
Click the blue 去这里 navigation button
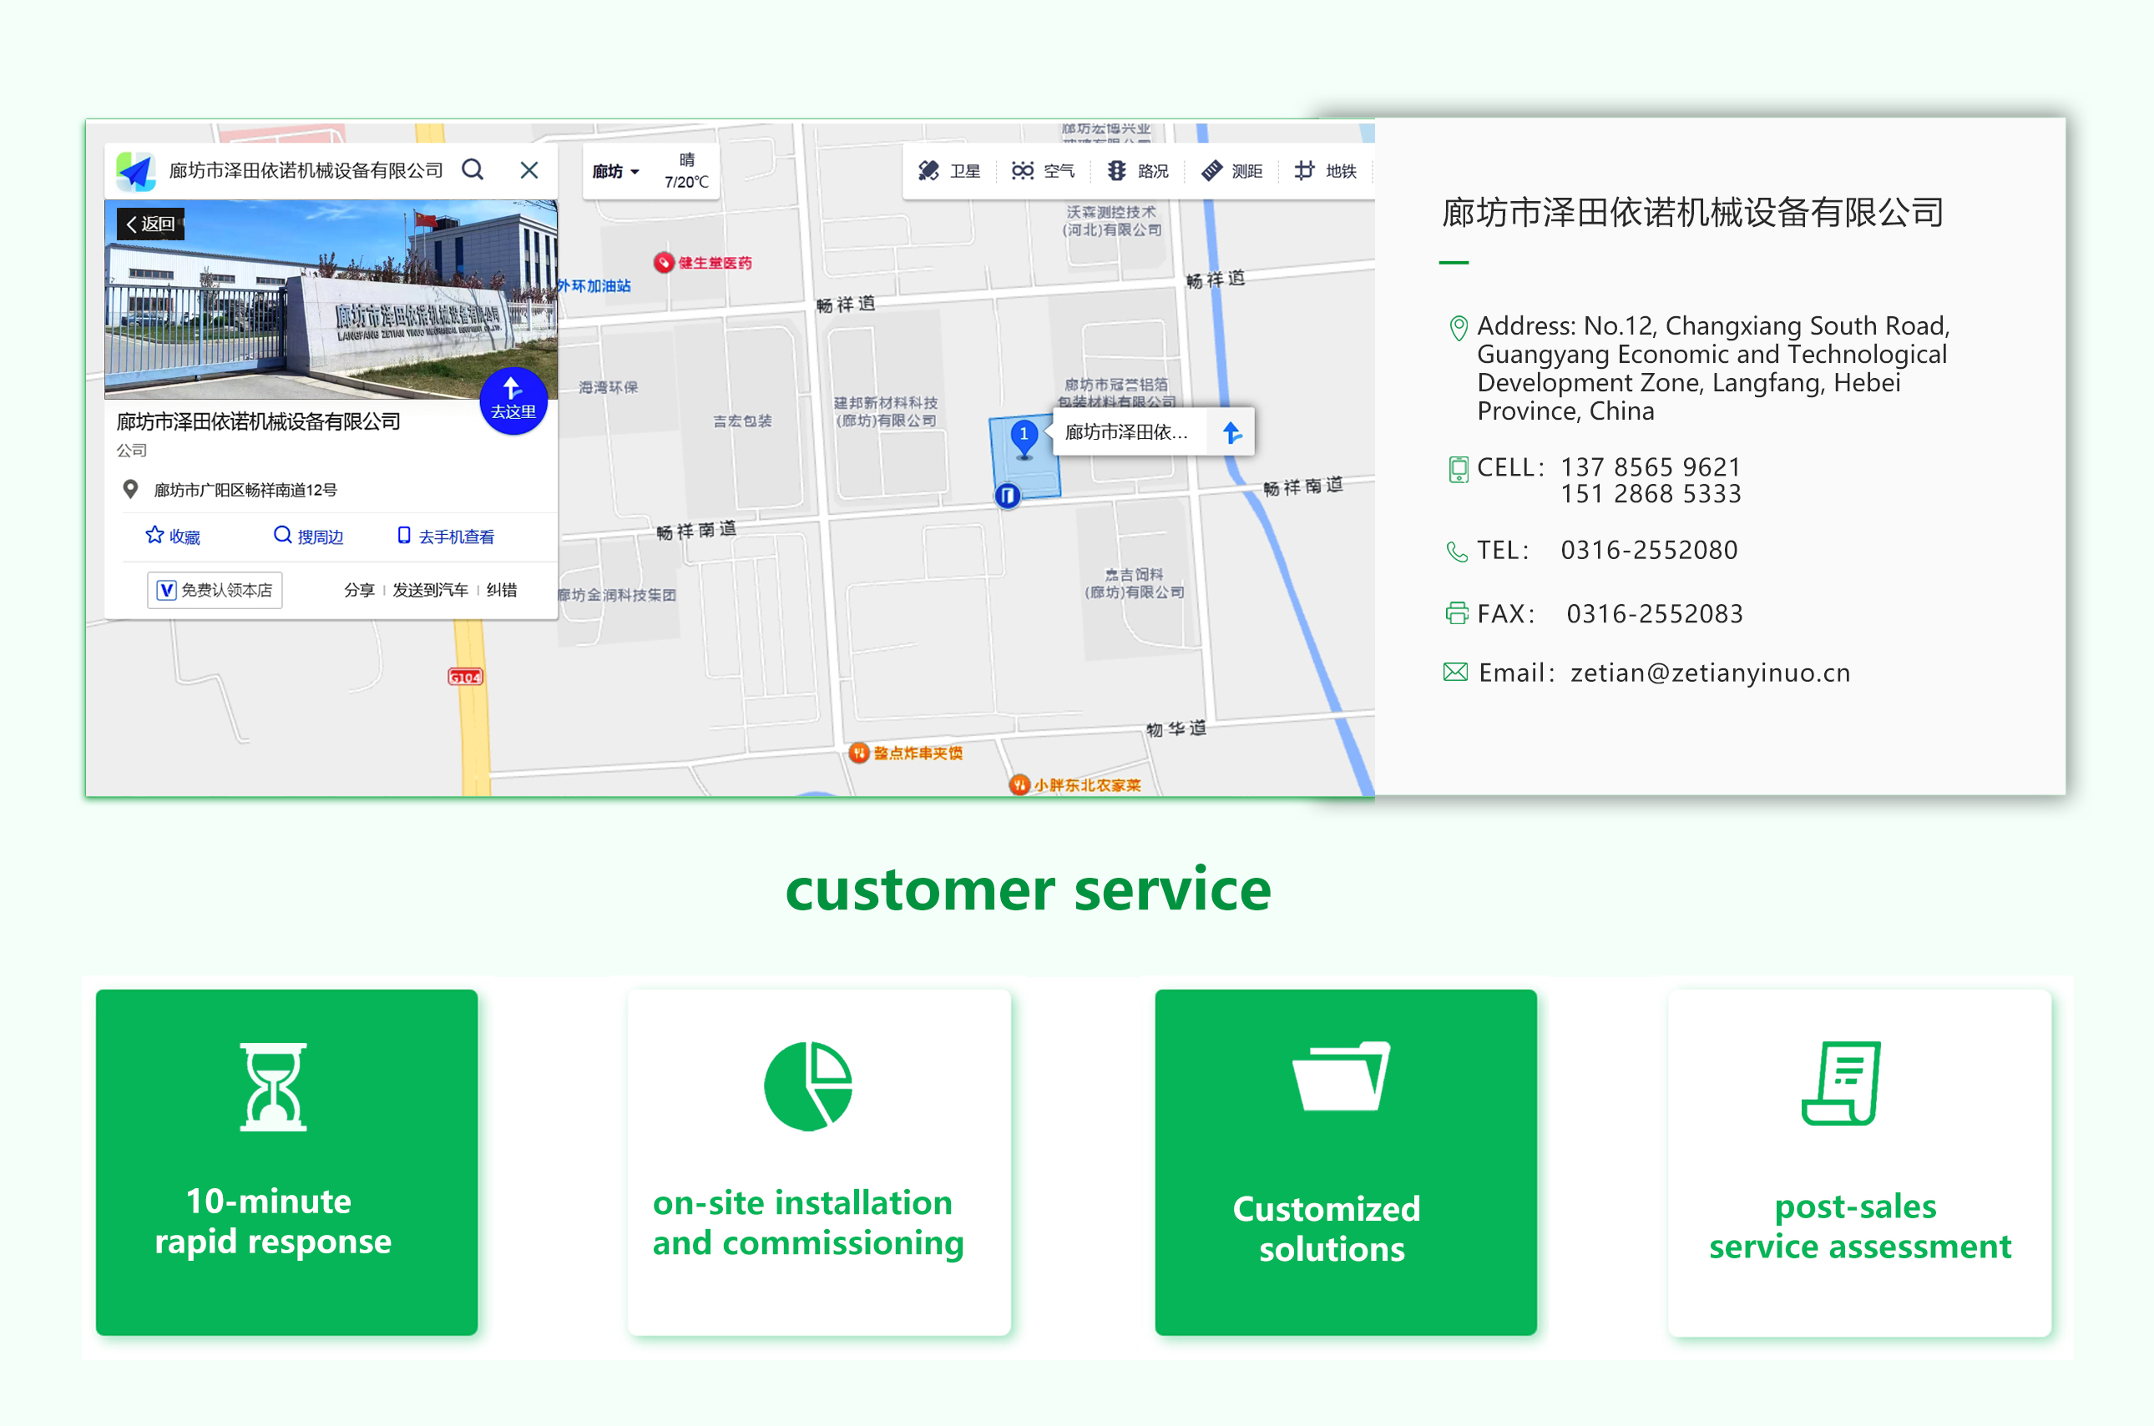[x=513, y=401]
